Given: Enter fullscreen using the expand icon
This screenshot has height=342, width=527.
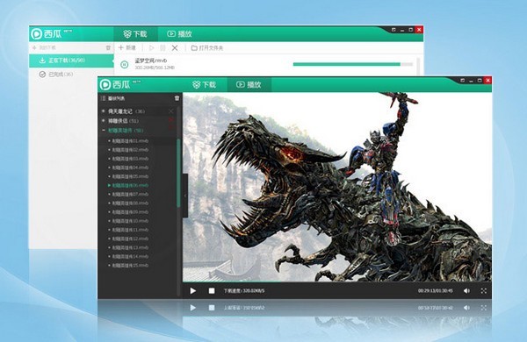Looking at the screenshot, I should point(484,290).
